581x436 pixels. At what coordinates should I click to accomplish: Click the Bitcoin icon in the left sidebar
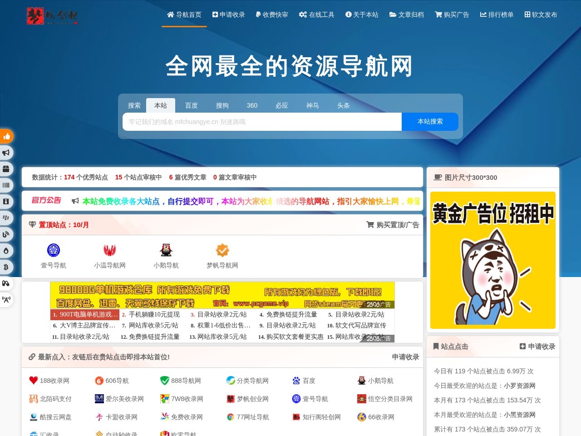6,267
